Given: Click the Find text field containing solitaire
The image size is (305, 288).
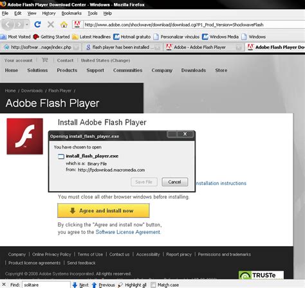Looking at the screenshot, I should [x=46, y=285].
